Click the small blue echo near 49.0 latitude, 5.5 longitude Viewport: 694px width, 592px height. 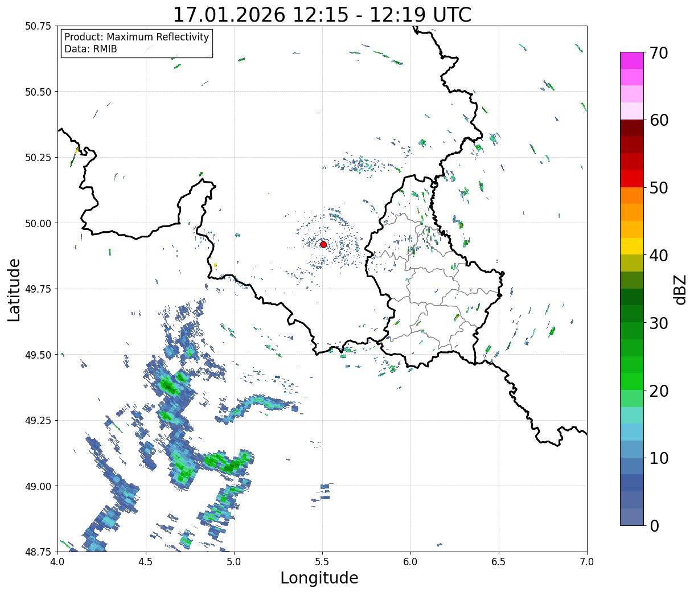323,492
